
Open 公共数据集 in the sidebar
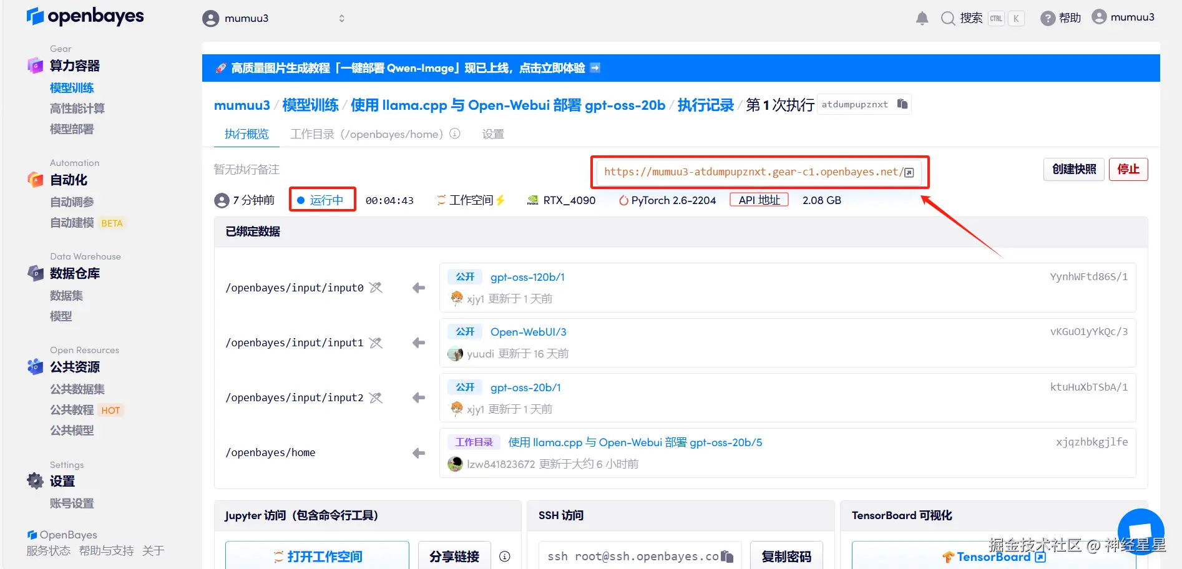coord(77,389)
